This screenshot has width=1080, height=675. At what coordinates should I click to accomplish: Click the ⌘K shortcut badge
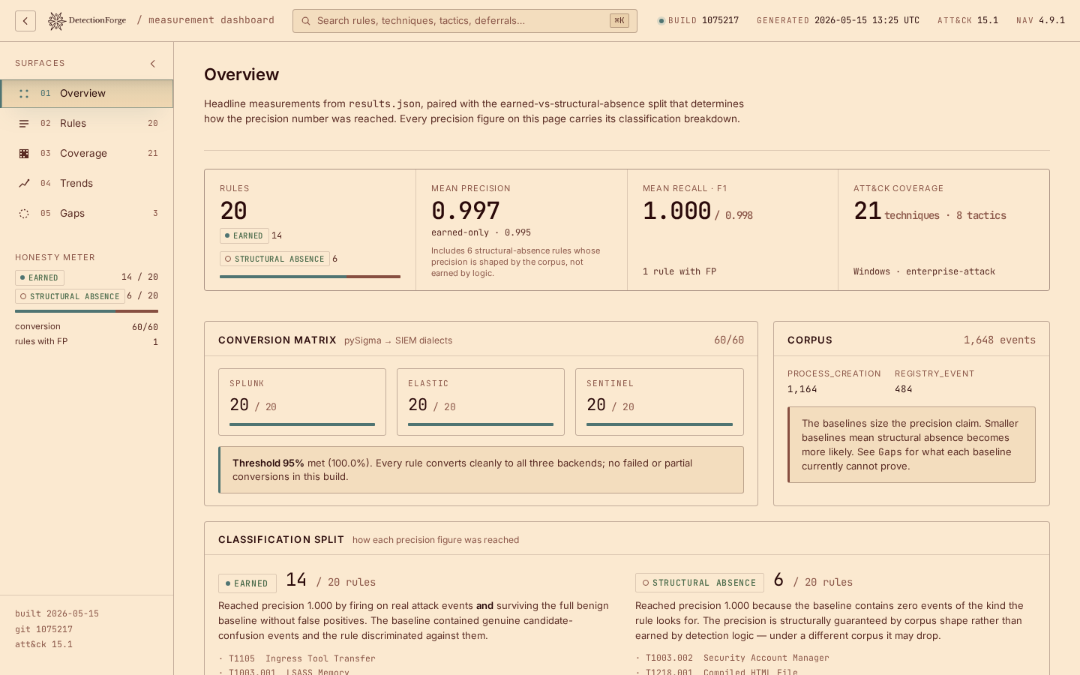(619, 21)
